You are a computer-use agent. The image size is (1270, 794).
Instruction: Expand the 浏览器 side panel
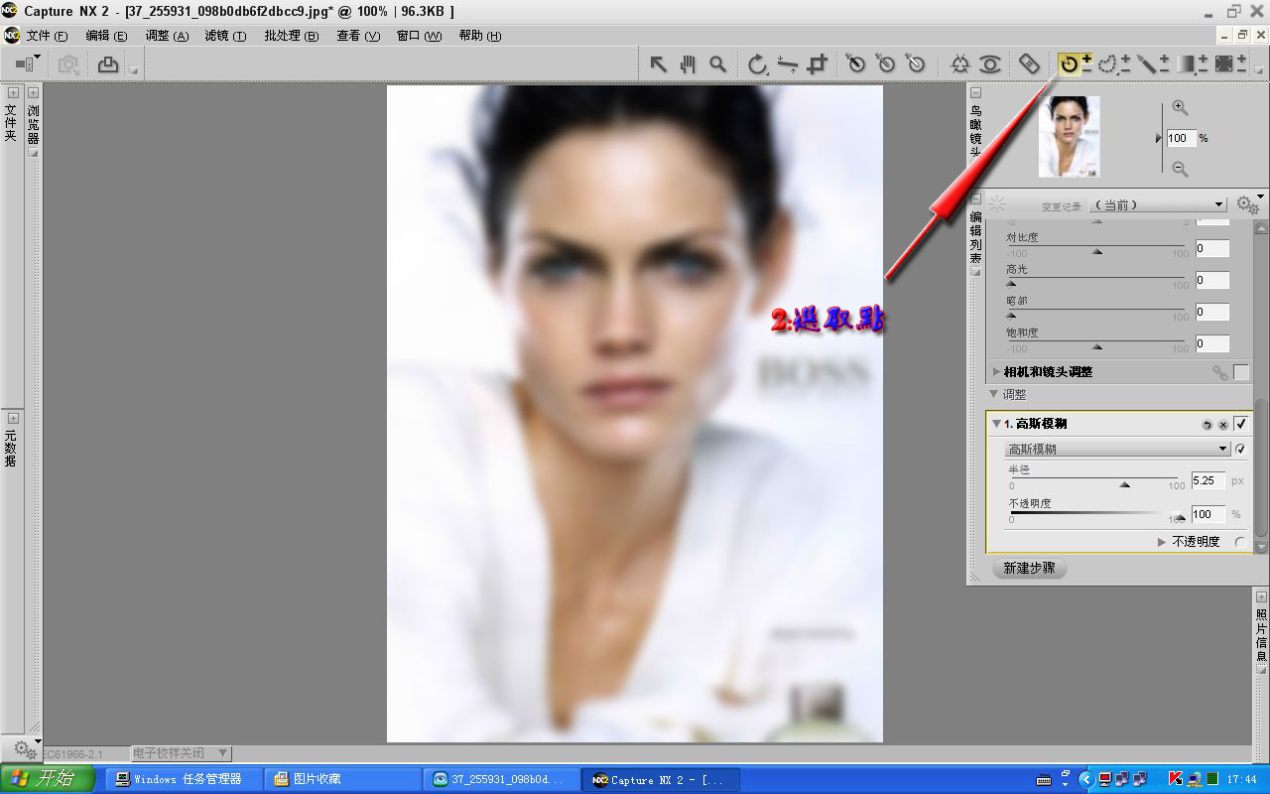click(34, 92)
